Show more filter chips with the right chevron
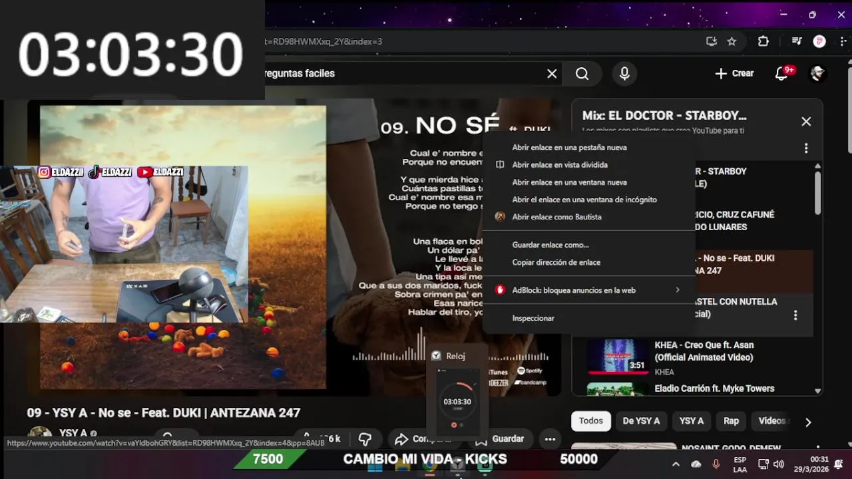 (x=808, y=422)
